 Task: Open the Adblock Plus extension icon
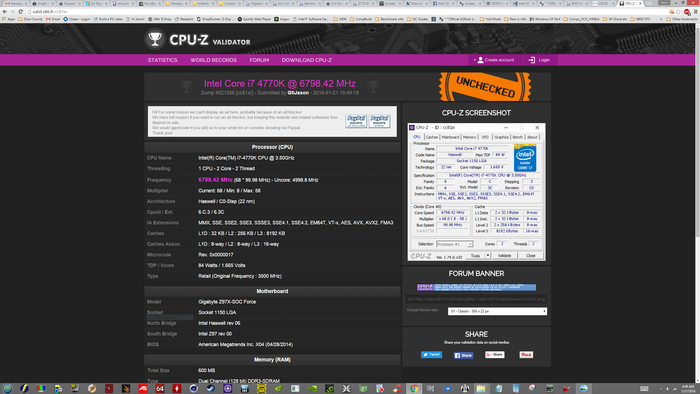tap(687, 11)
